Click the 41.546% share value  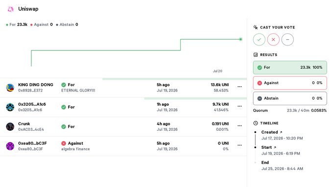click(x=221, y=110)
